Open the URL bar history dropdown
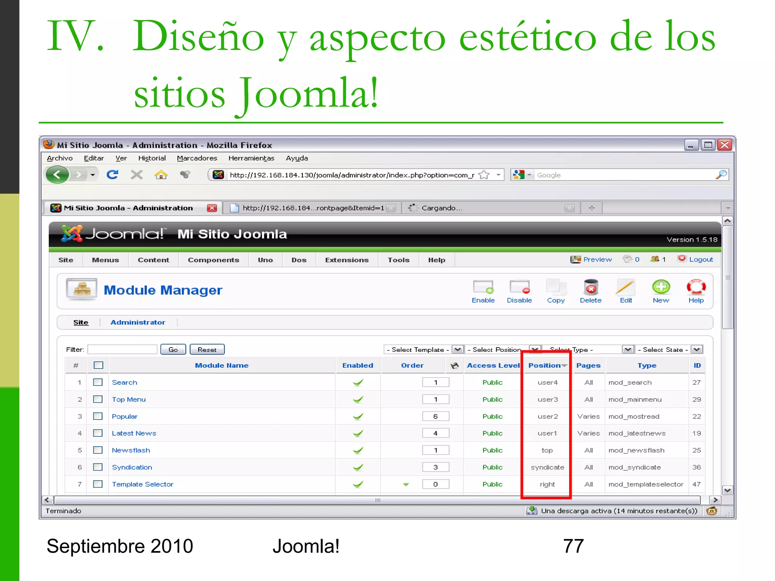Viewport: 775px width, 581px height. 498,175
